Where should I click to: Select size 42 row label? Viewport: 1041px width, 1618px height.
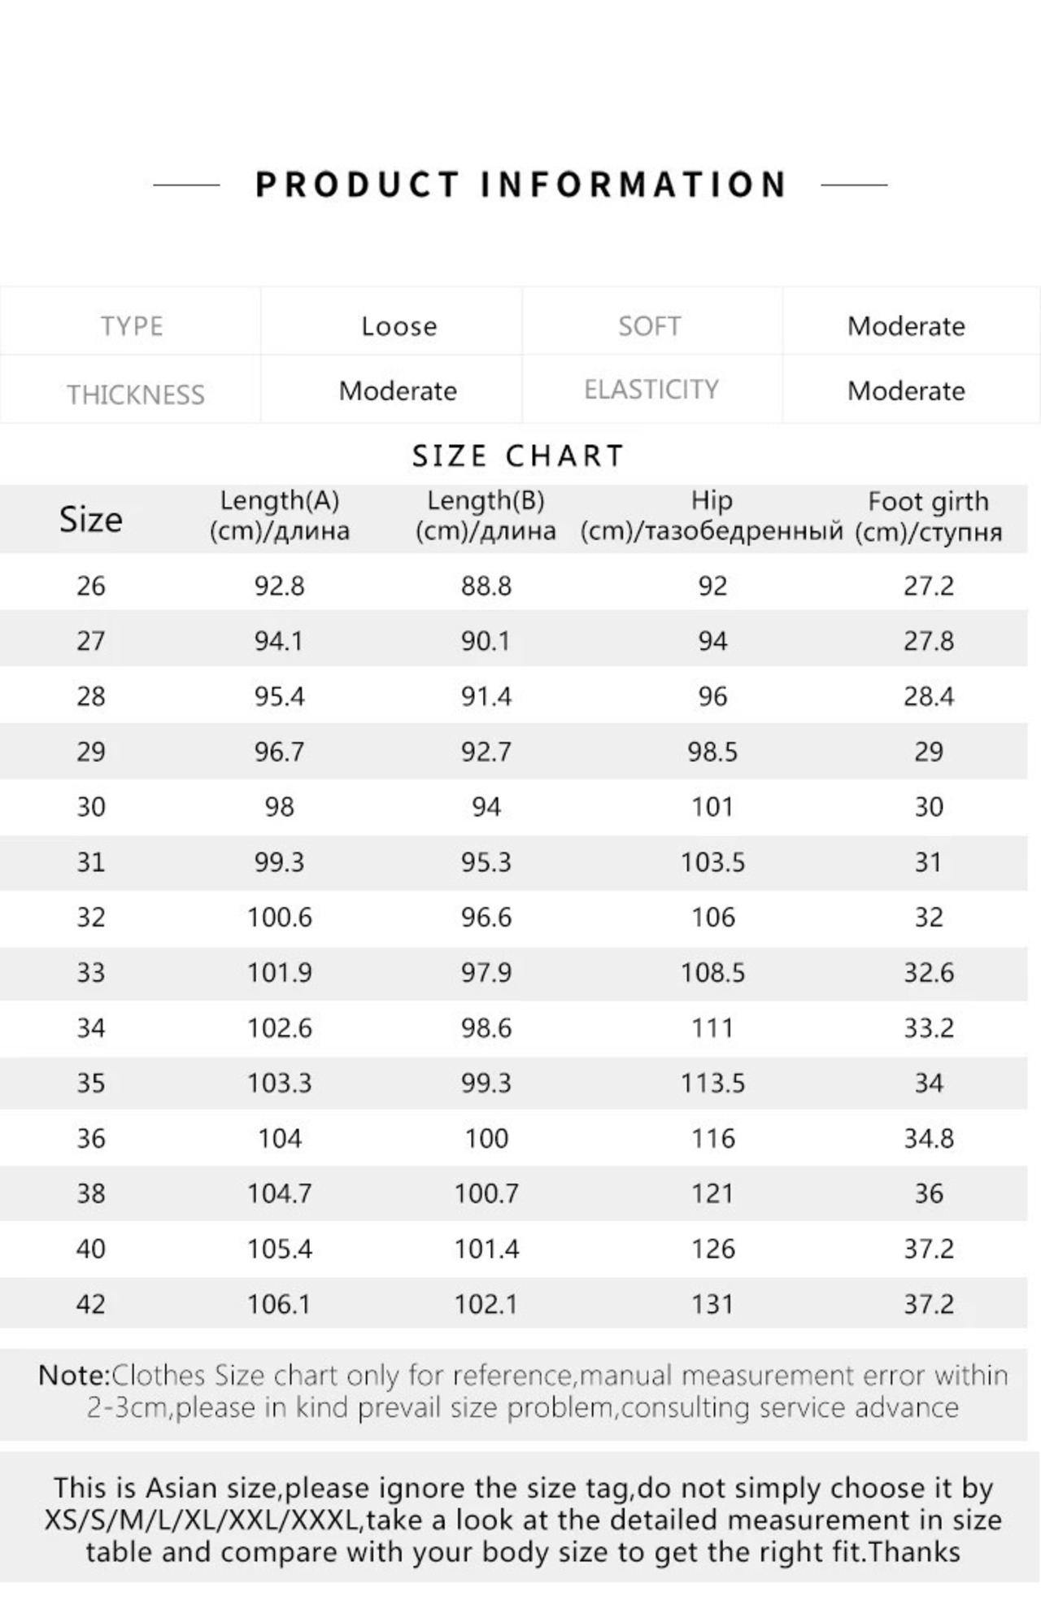point(91,1304)
